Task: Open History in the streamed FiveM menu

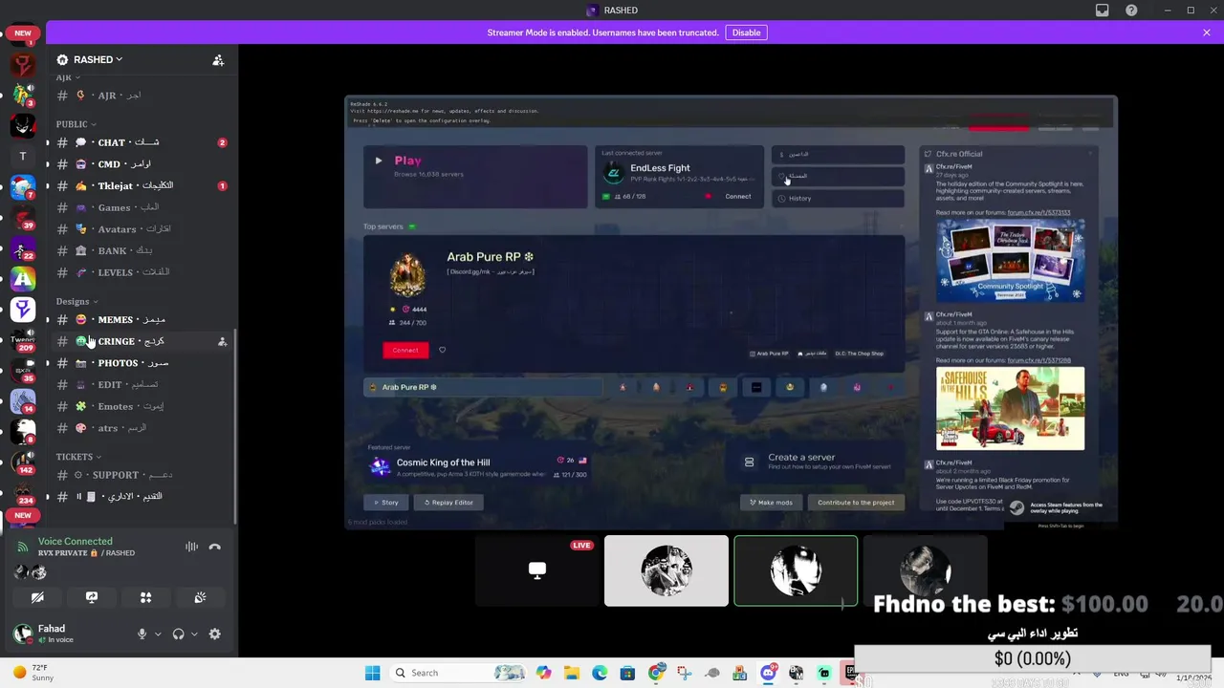Action: pos(838,198)
